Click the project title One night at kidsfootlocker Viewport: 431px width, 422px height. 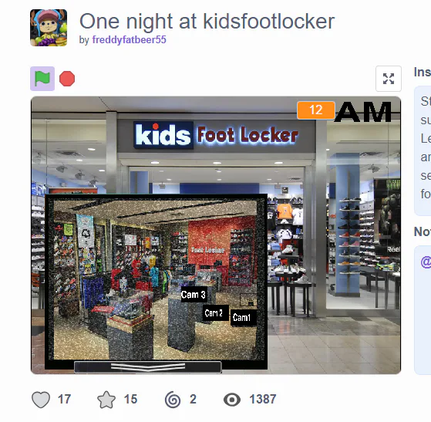pos(207,21)
